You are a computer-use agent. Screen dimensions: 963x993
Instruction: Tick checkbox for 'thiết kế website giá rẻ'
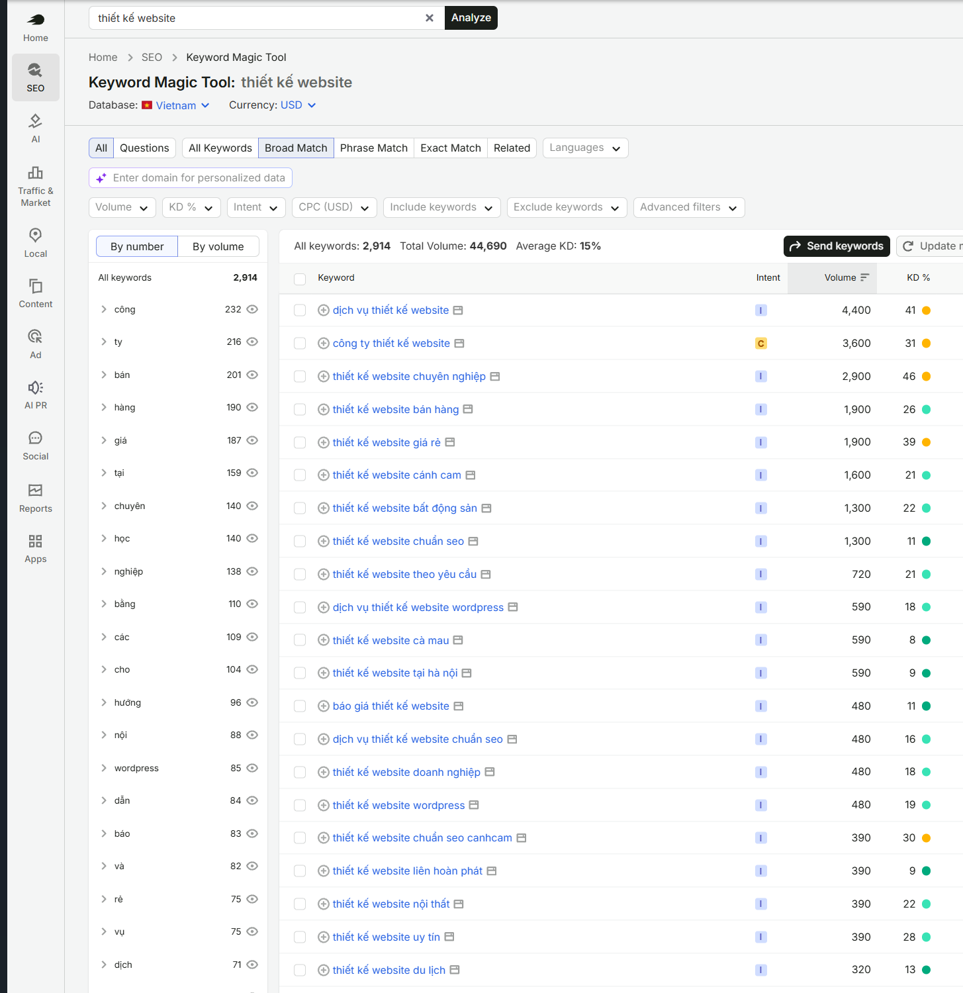[x=300, y=442]
